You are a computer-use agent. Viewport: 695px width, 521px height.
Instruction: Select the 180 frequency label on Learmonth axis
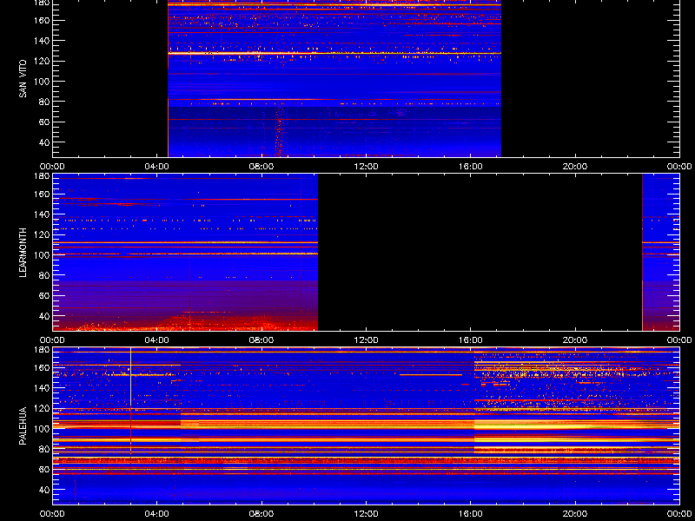pos(43,176)
